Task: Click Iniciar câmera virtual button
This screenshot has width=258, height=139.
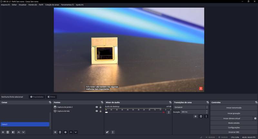Action: (x=232, y=118)
